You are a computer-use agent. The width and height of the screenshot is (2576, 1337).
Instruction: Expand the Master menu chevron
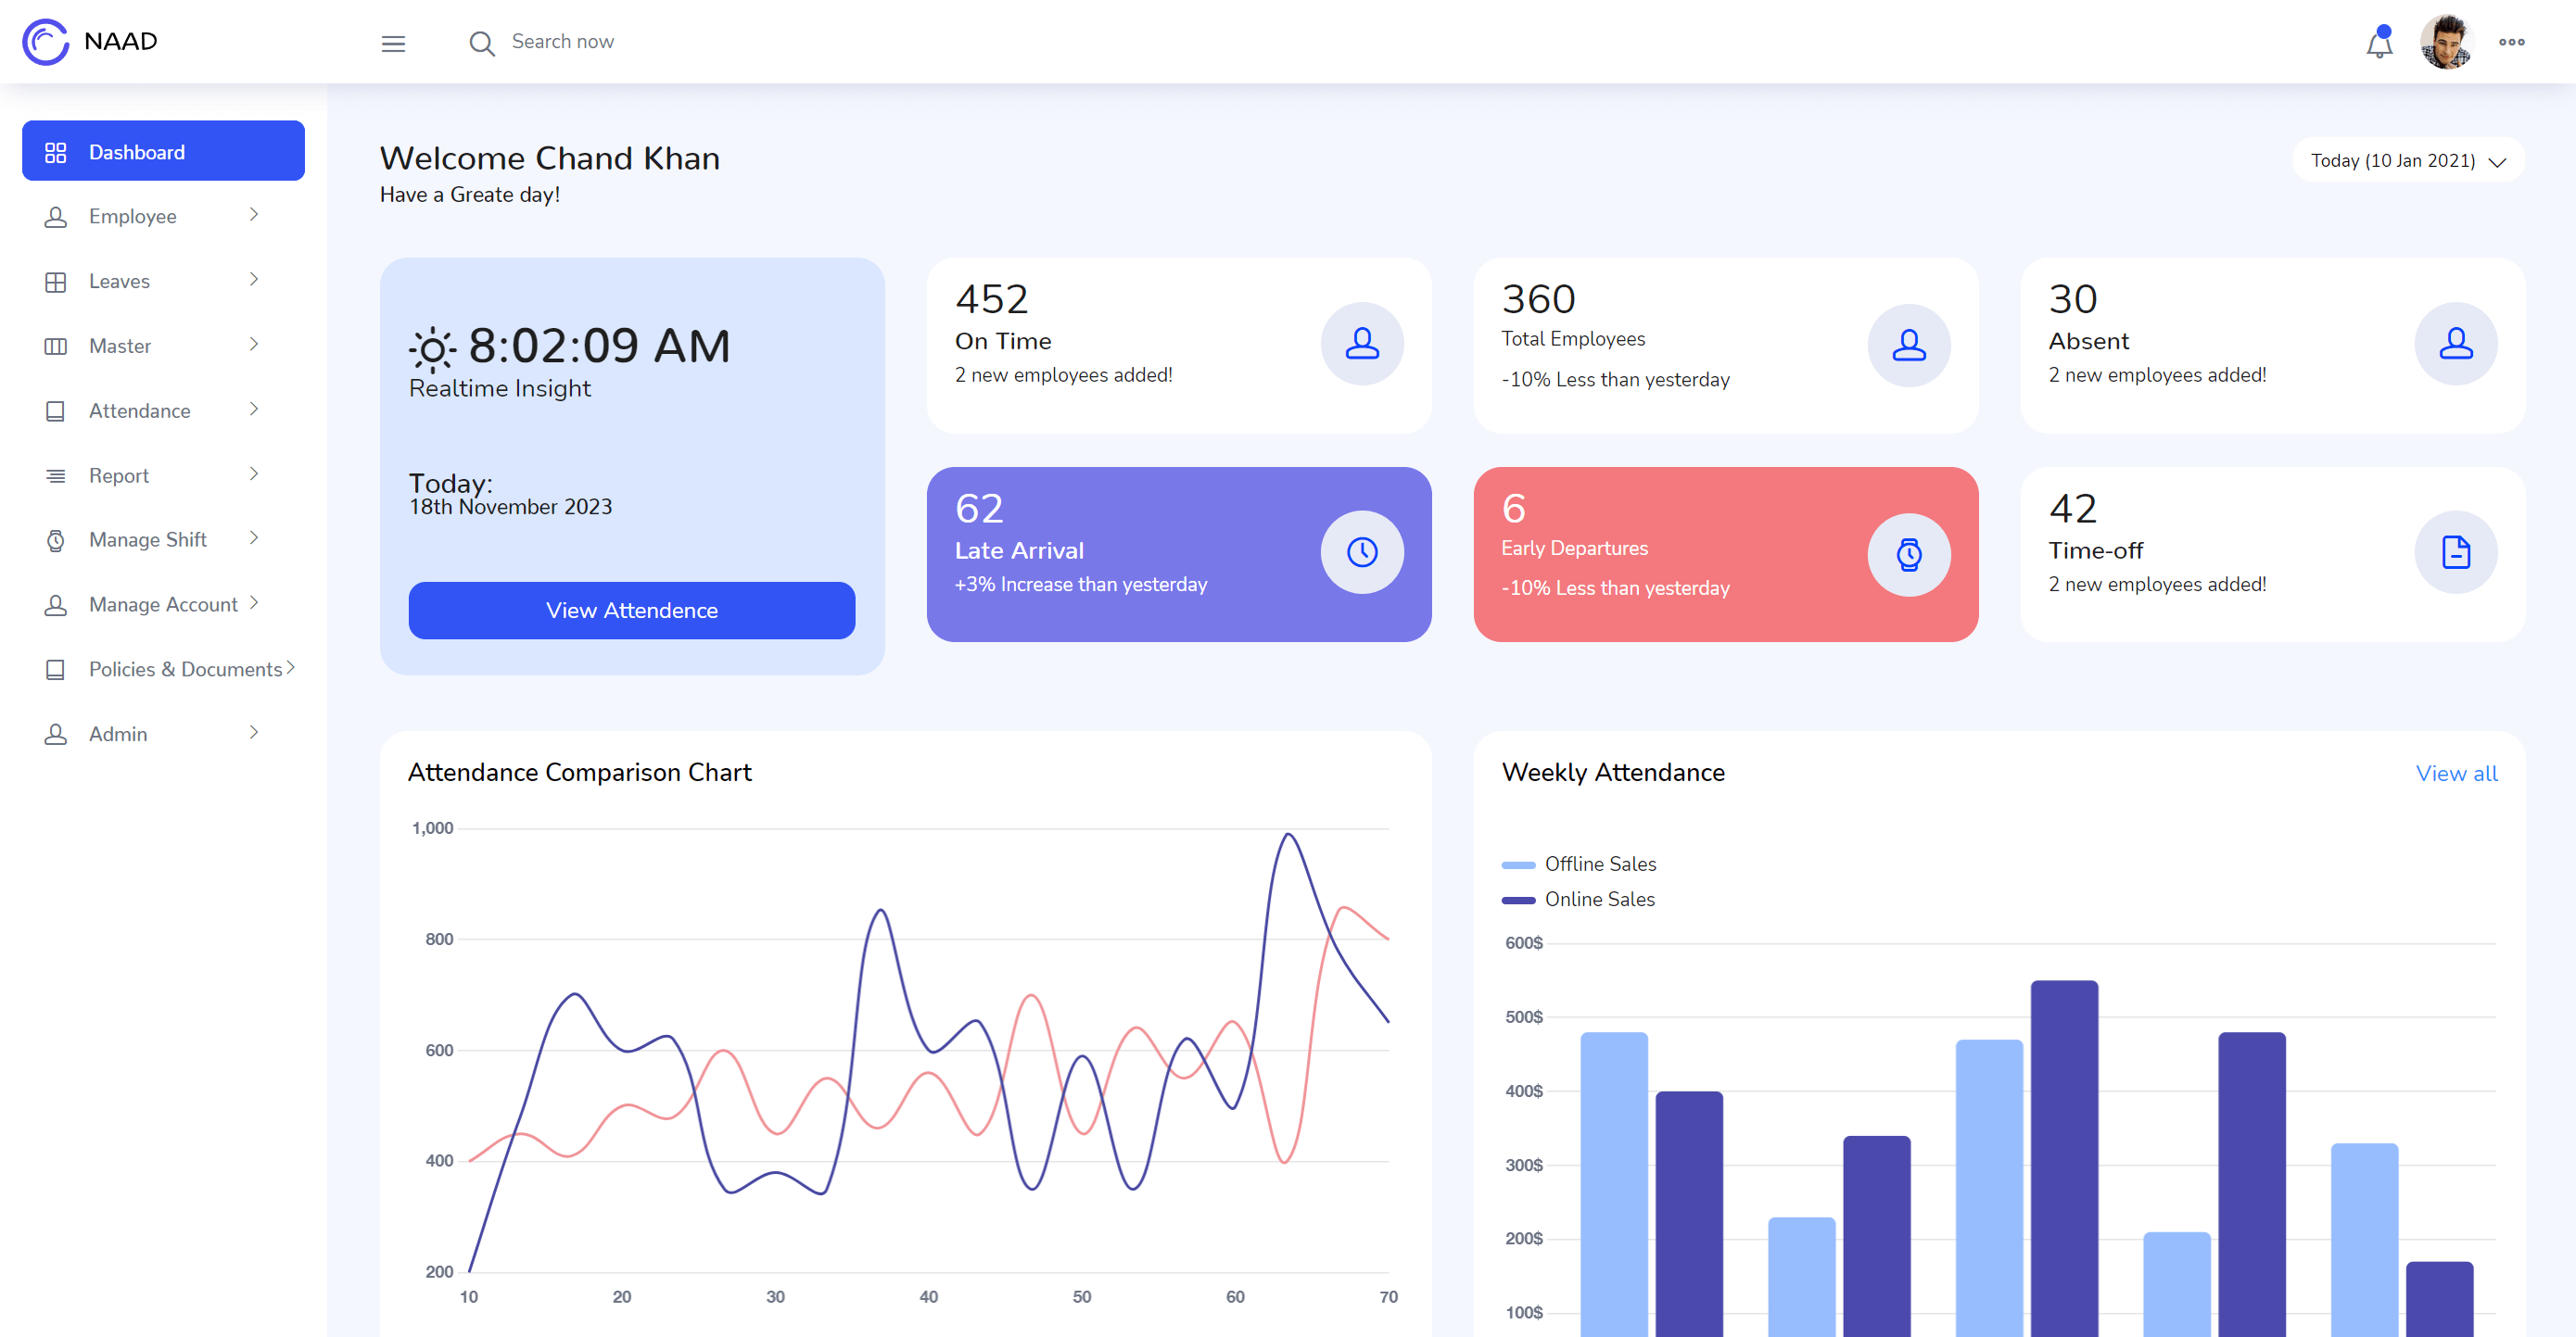click(254, 345)
